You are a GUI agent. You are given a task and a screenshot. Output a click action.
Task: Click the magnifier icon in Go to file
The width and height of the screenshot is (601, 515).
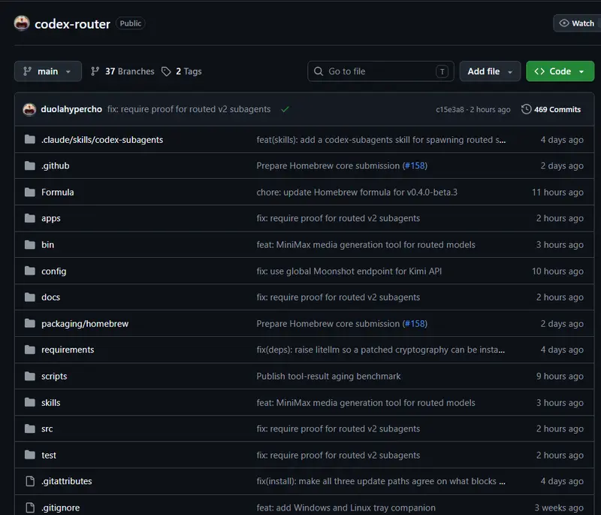click(x=319, y=71)
